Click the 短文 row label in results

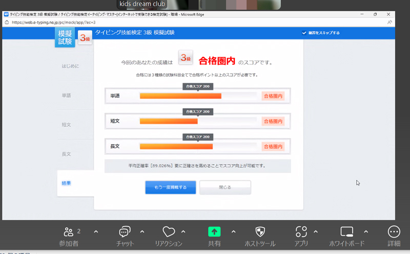tap(115, 121)
